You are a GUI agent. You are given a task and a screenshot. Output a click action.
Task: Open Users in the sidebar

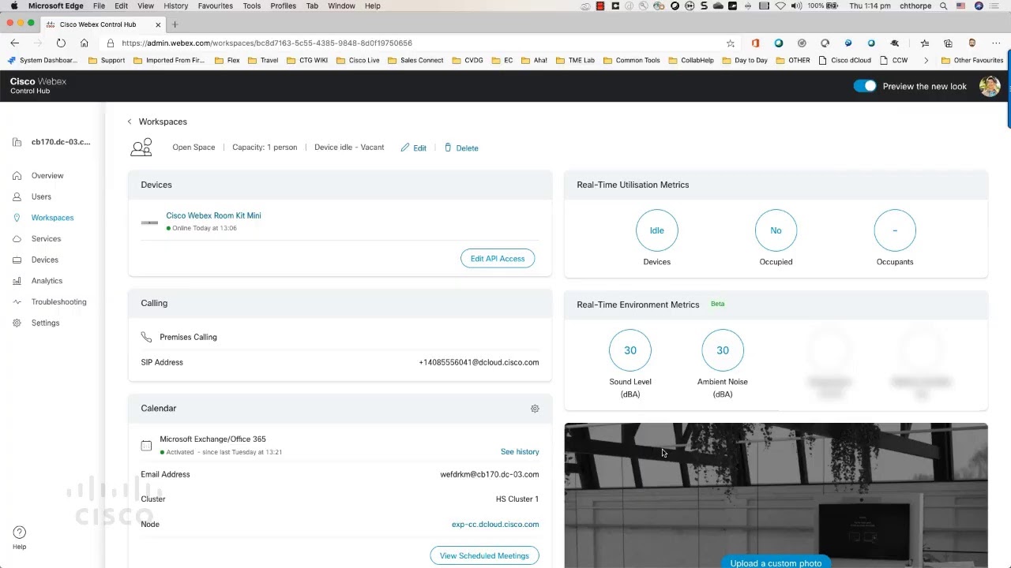click(41, 196)
